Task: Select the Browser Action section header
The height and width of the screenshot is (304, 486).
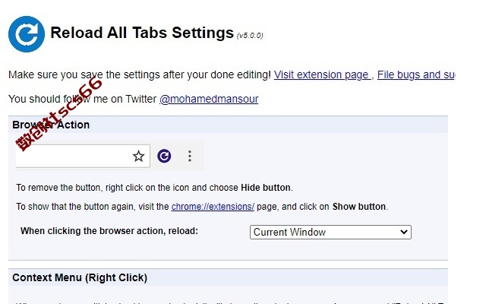Action: [x=51, y=125]
